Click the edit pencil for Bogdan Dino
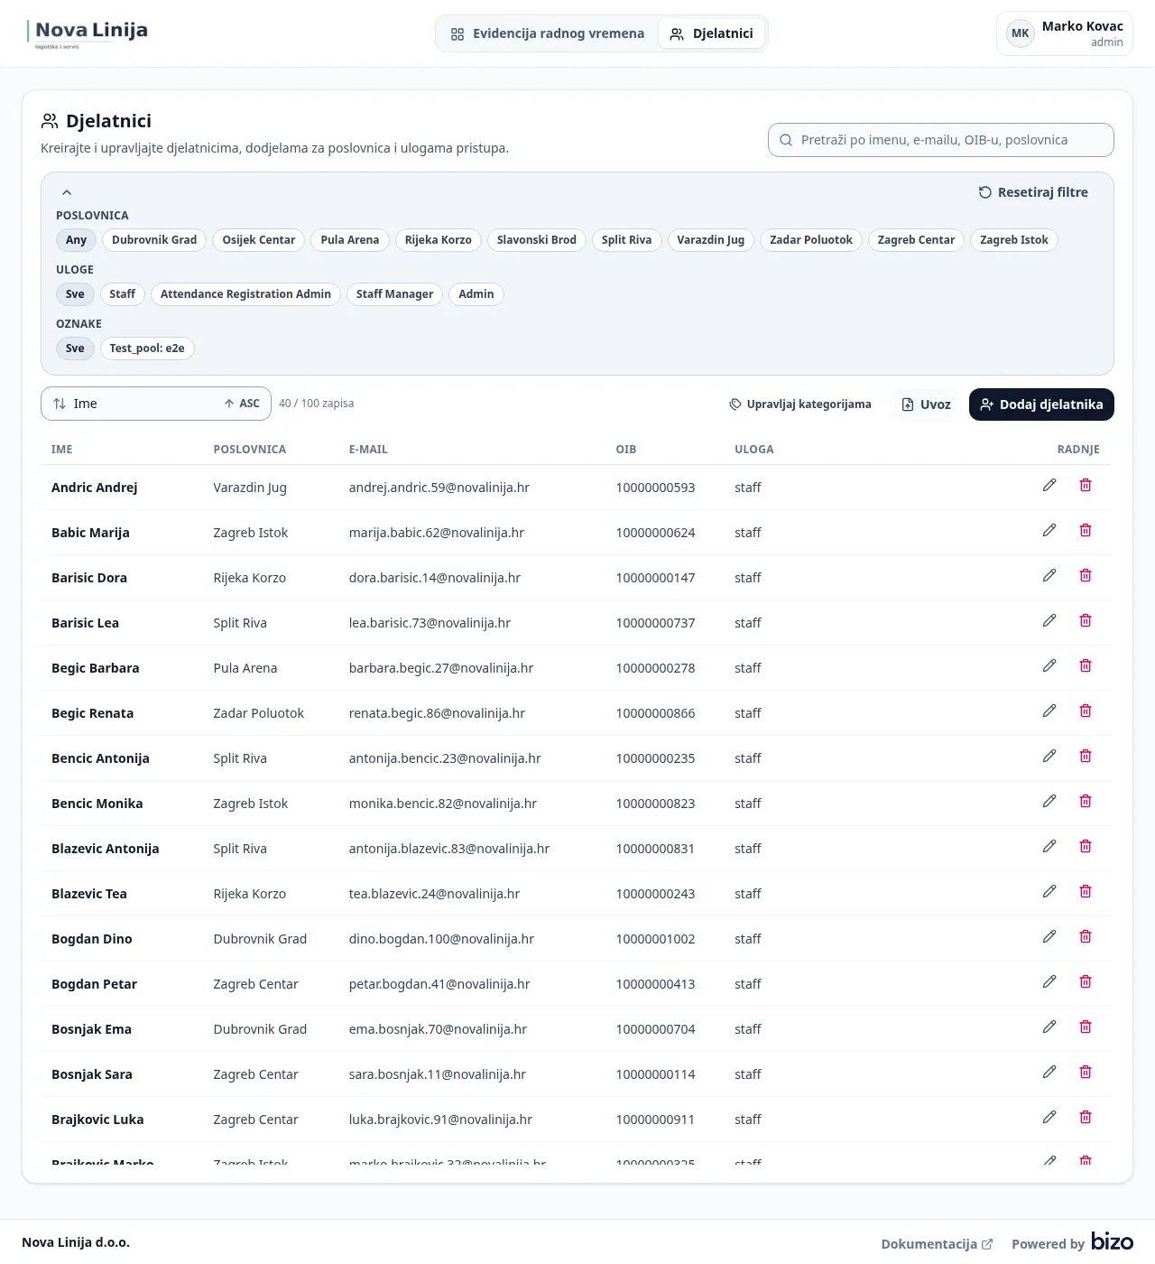Viewport: 1155px width, 1264px height. tap(1049, 936)
